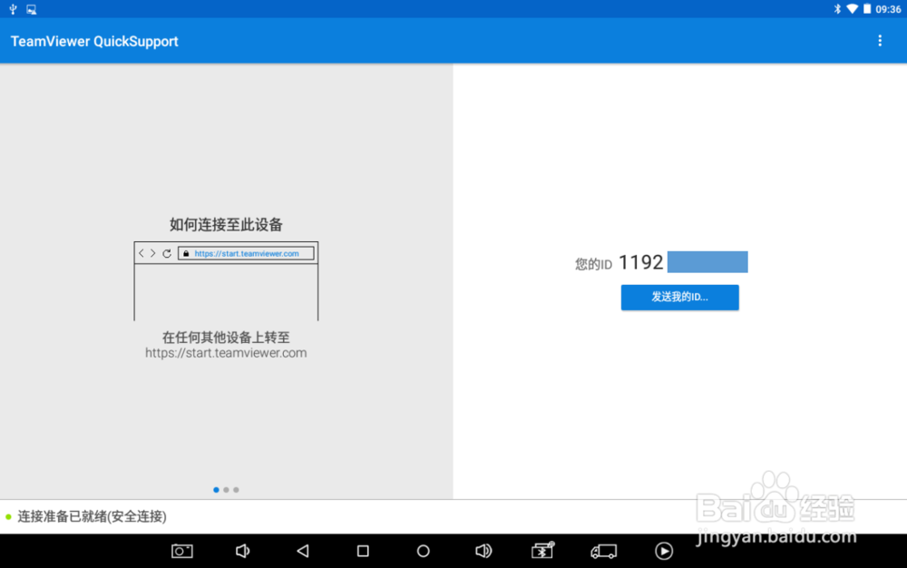The height and width of the screenshot is (568, 907).
Task: Select the first page indicator dot
Action: coord(217,490)
